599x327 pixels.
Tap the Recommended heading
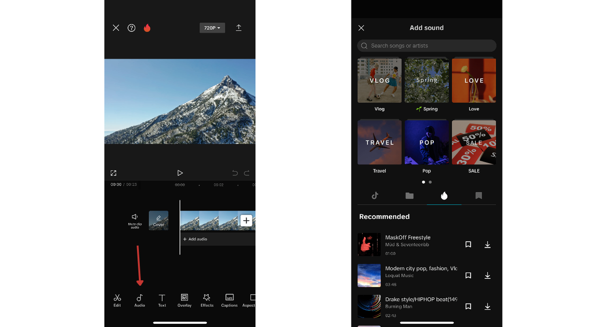[384, 216]
